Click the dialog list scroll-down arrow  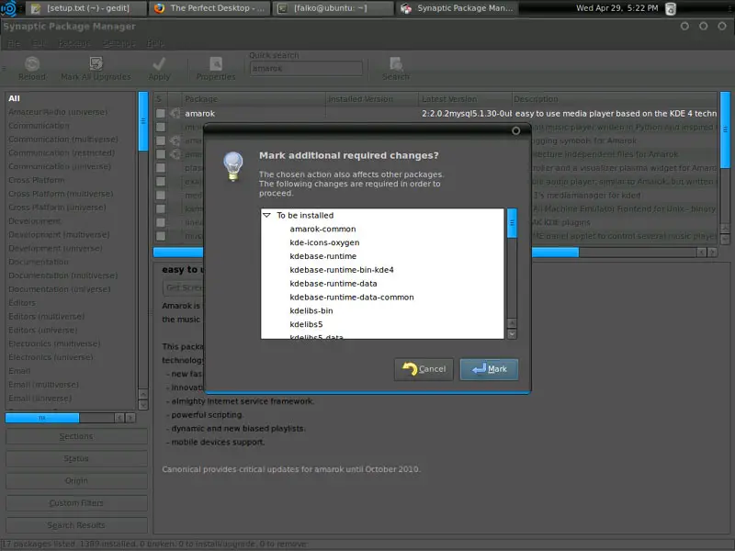point(512,334)
